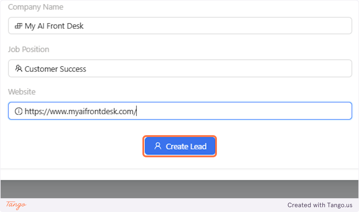Click the Tango logo at bottom left

coord(15,205)
